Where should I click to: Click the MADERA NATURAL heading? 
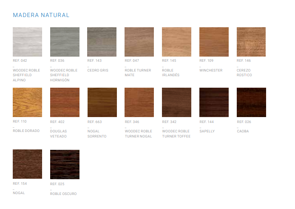41,15
